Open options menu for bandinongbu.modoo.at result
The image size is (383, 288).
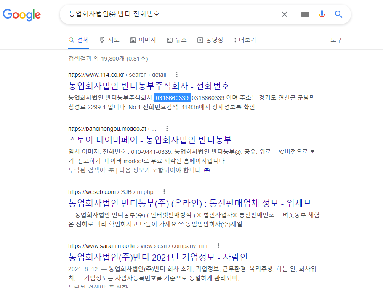[x=167, y=129]
